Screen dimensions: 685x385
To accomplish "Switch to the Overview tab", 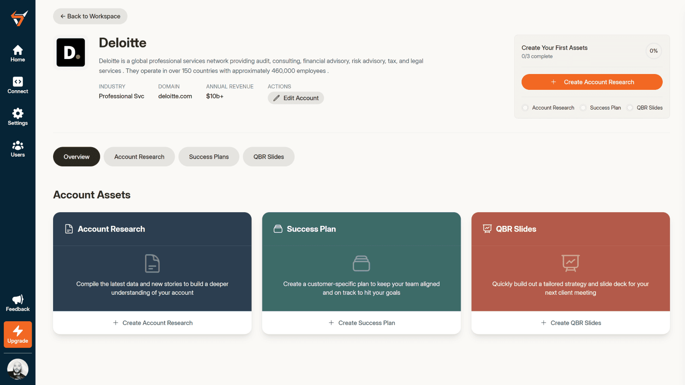I will [x=77, y=157].
